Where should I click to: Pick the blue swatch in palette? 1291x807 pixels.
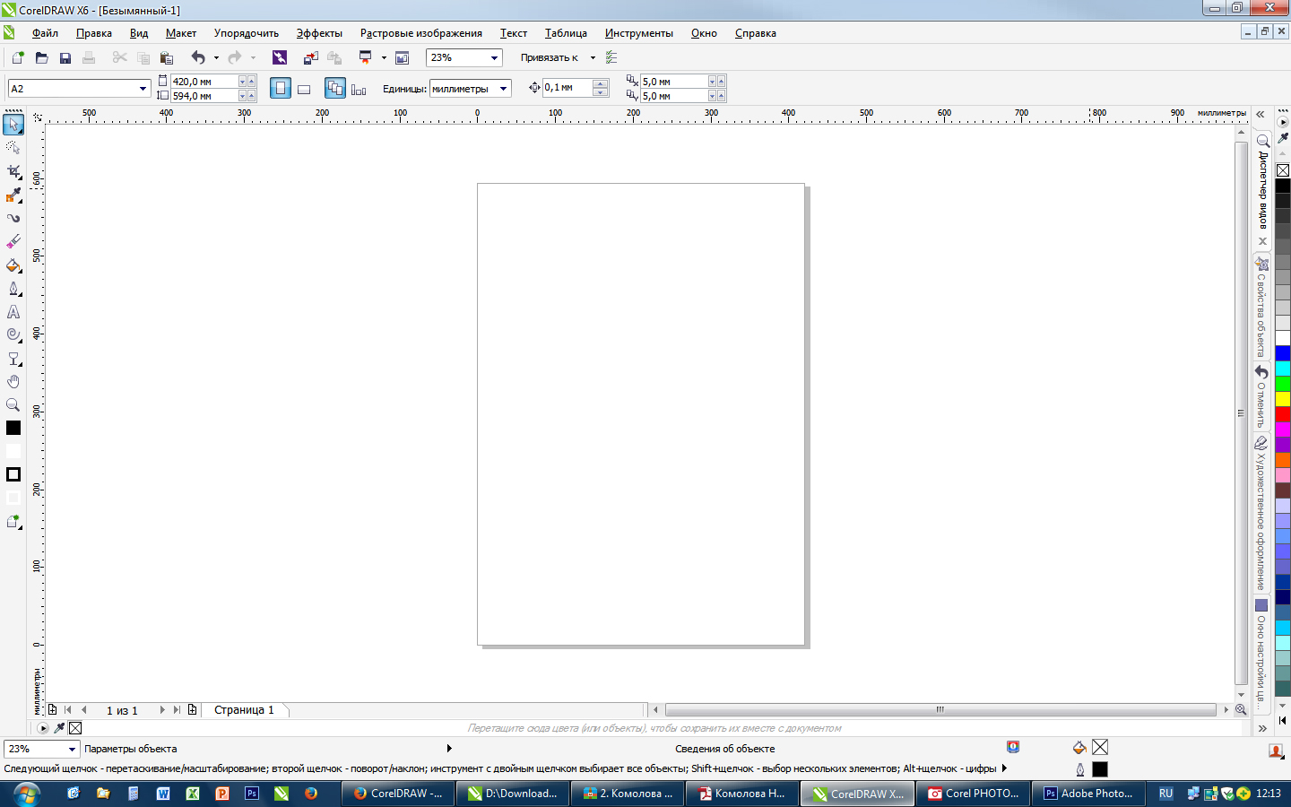tap(1283, 353)
